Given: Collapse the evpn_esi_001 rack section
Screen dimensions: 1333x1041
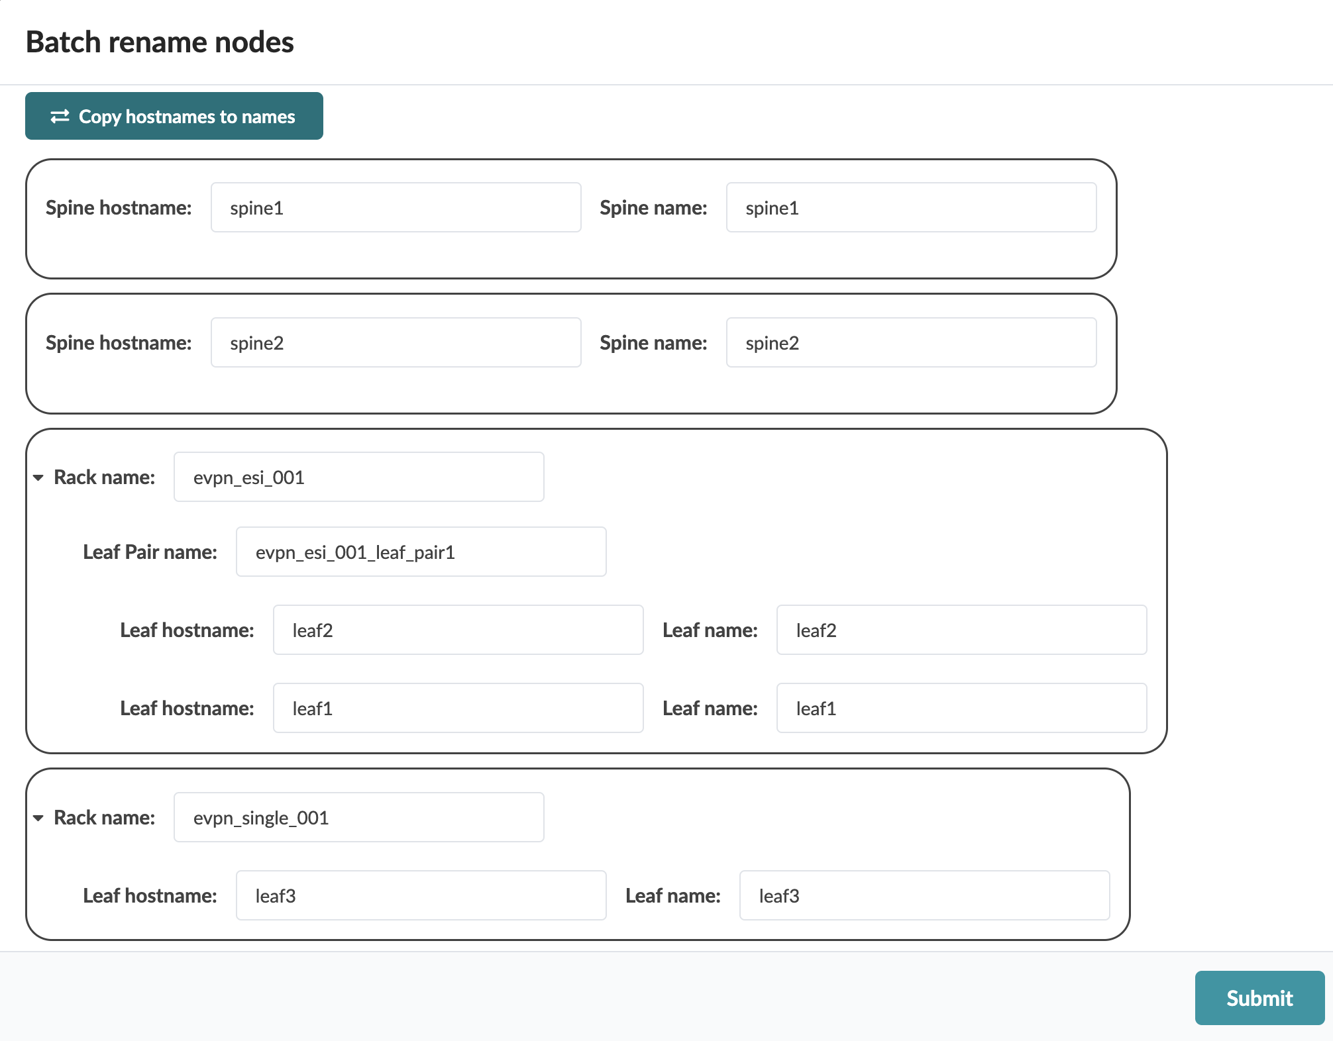Looking at the screenshot, I should pyautogui.click(x=38, y=477).
